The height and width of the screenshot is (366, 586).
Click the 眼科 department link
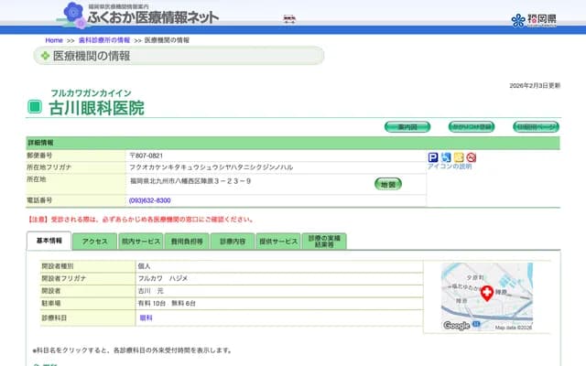[146, 318]
